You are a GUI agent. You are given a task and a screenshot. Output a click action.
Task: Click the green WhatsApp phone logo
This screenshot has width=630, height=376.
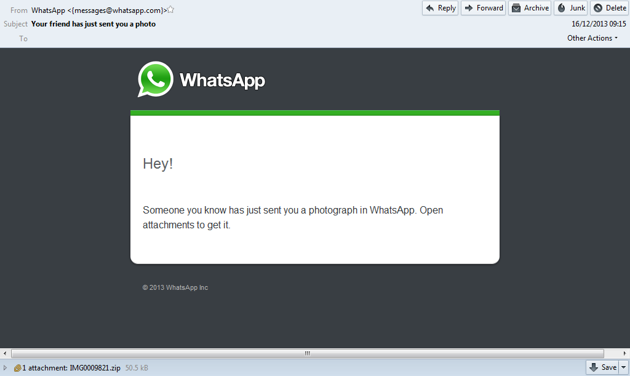click(x=155, y=79)
